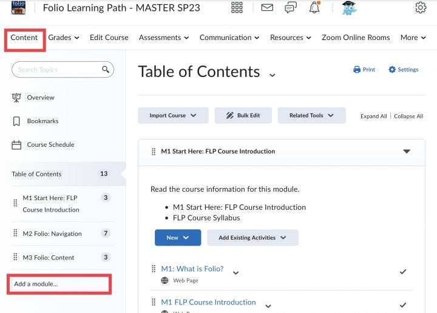Image resolution: width=437 pixels, height=313 pixels.
Task: Open M2 Folio: Navigation module
Action: (x=52, y=234)
